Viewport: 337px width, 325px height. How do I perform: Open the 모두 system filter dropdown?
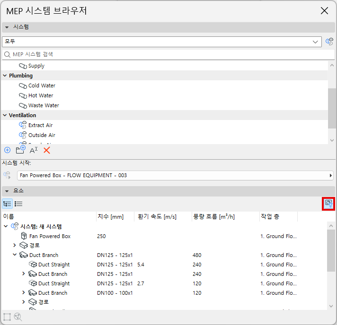(x=162, y=42)
